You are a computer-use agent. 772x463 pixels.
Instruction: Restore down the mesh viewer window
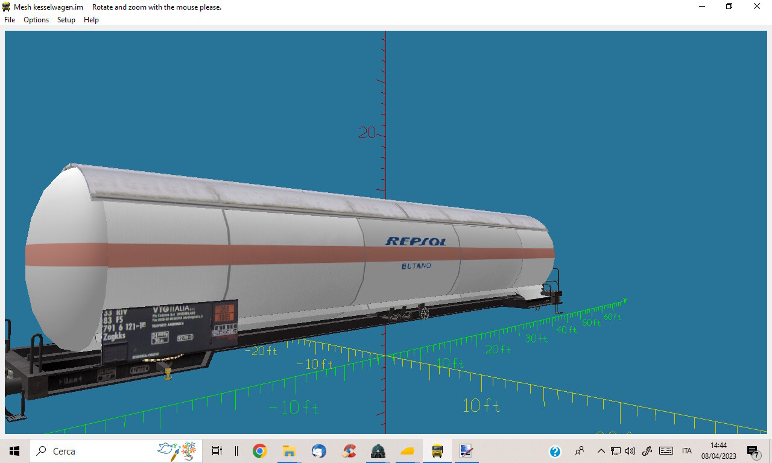point(729,7)
